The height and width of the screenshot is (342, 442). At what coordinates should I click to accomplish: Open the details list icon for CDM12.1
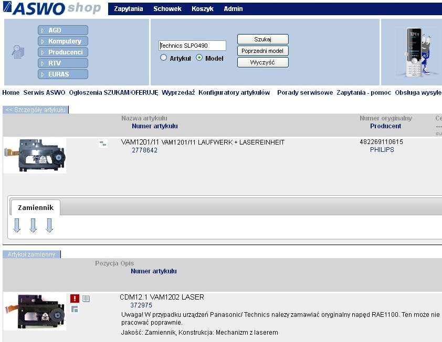point(86,299)
